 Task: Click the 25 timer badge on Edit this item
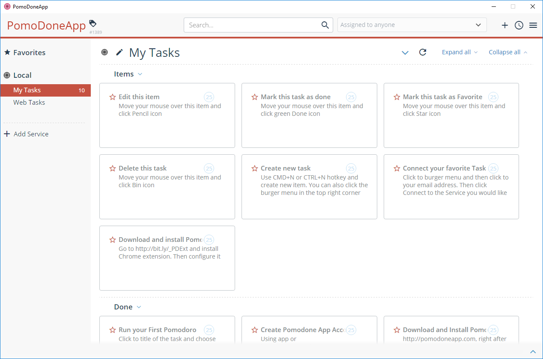[x=209, y=97]
